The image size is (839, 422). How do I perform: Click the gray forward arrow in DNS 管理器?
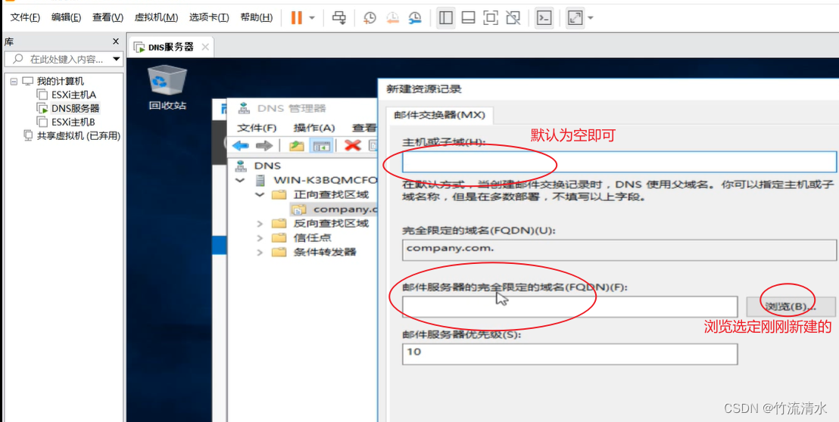coord(264,145)
